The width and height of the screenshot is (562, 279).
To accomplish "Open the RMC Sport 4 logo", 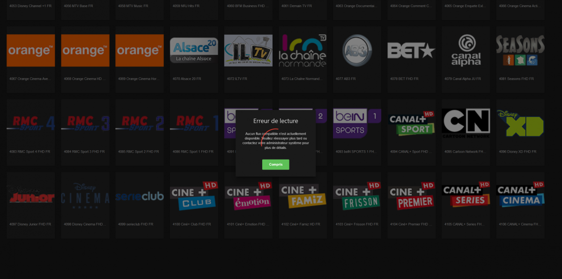I will pyautogui.click(x=31, y=123).
